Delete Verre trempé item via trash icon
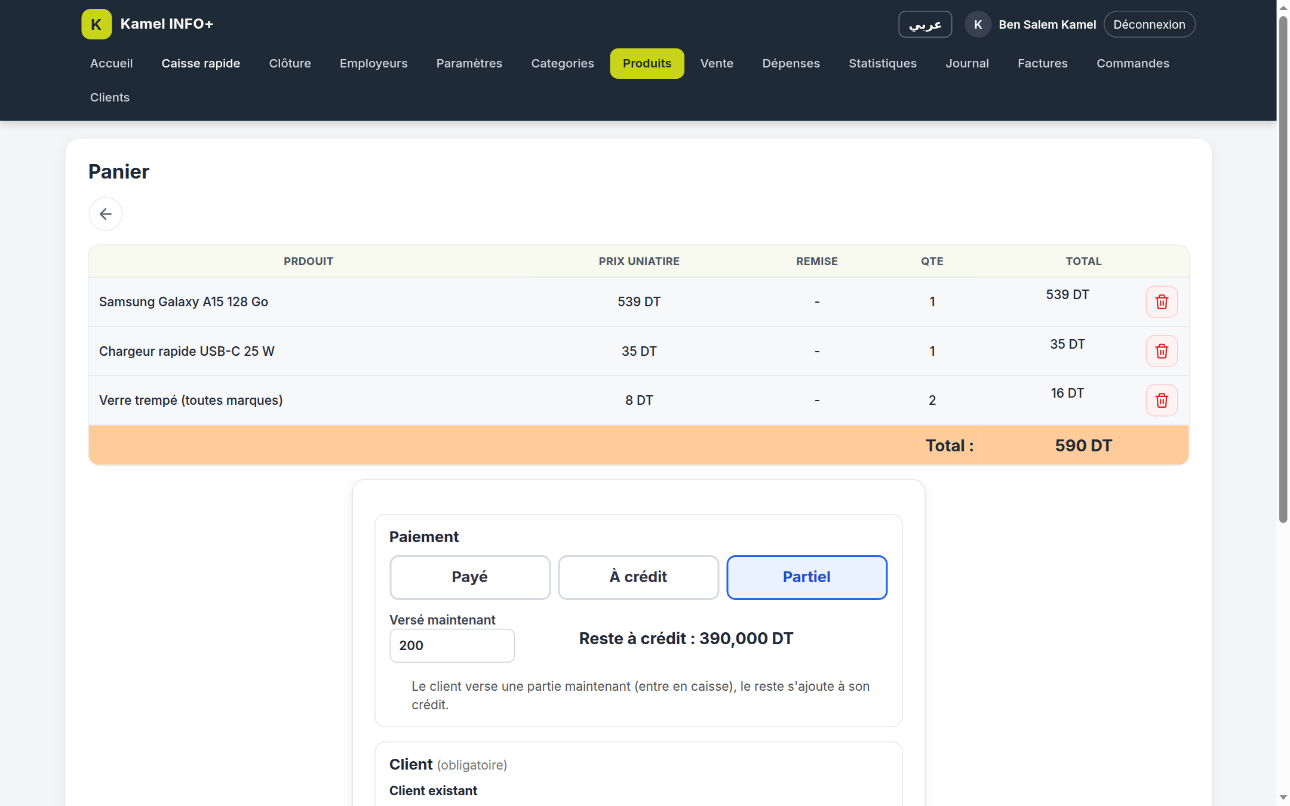Viewport: 1290px width, 806px height. pyautogui.click(x=1161, y=400)
